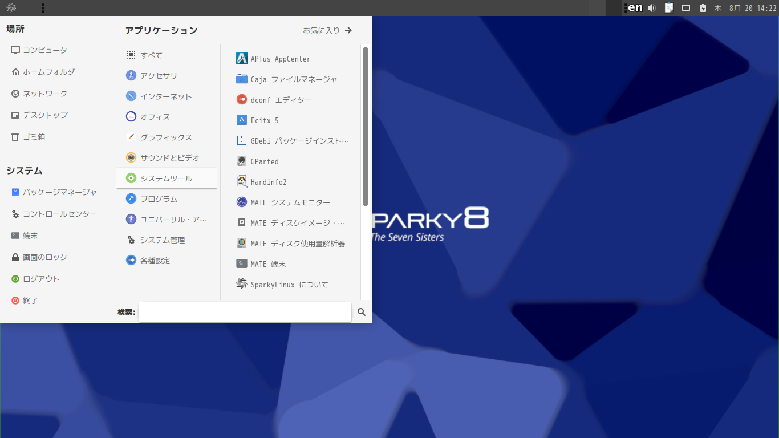Image resolution: width=779 pixels, height=438 pixels.
Task: Click the 検索 search input field
Action: pos(245,312)
